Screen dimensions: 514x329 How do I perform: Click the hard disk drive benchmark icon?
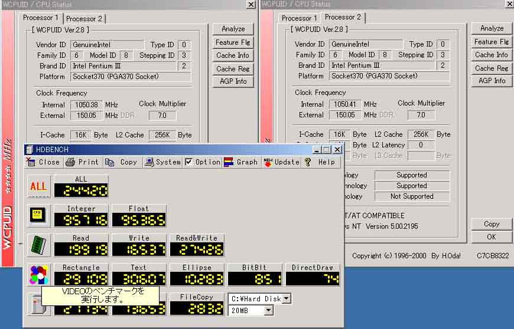[37, 304]
